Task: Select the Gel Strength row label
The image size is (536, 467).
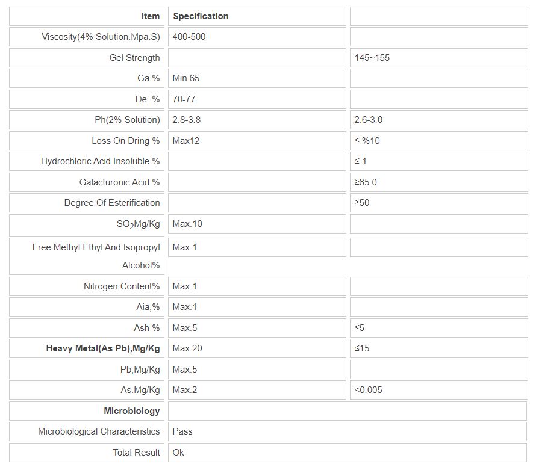Action: [x=134, y=58]
